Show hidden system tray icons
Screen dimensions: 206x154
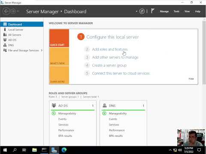tap(170, 150)
